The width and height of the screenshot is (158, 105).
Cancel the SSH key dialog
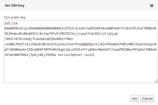tap(147, 98)
